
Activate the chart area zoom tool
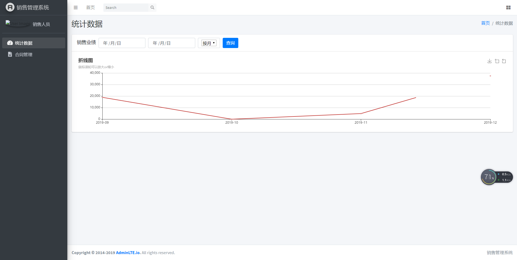[x=497, y=61]
